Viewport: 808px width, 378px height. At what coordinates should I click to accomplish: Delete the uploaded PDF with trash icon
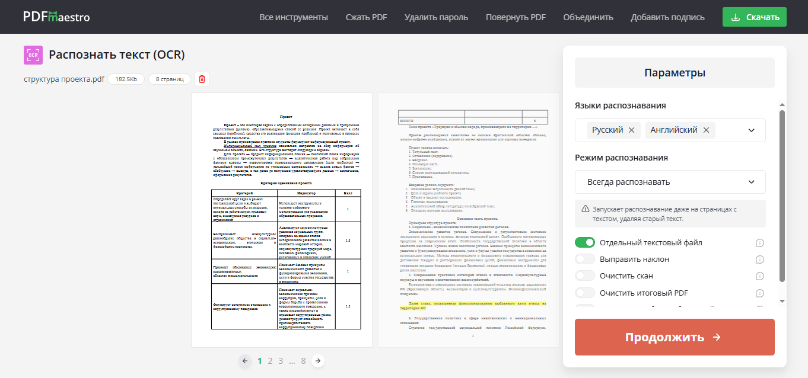pyautogui.click(x=202, y=79)
